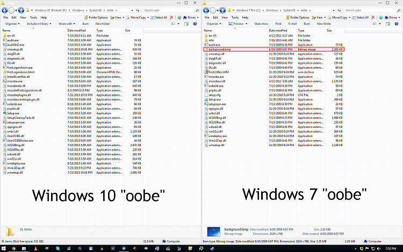Expand the Share with dropdown
The width and height of the screenshot is (403, 252).
(67, 24)
